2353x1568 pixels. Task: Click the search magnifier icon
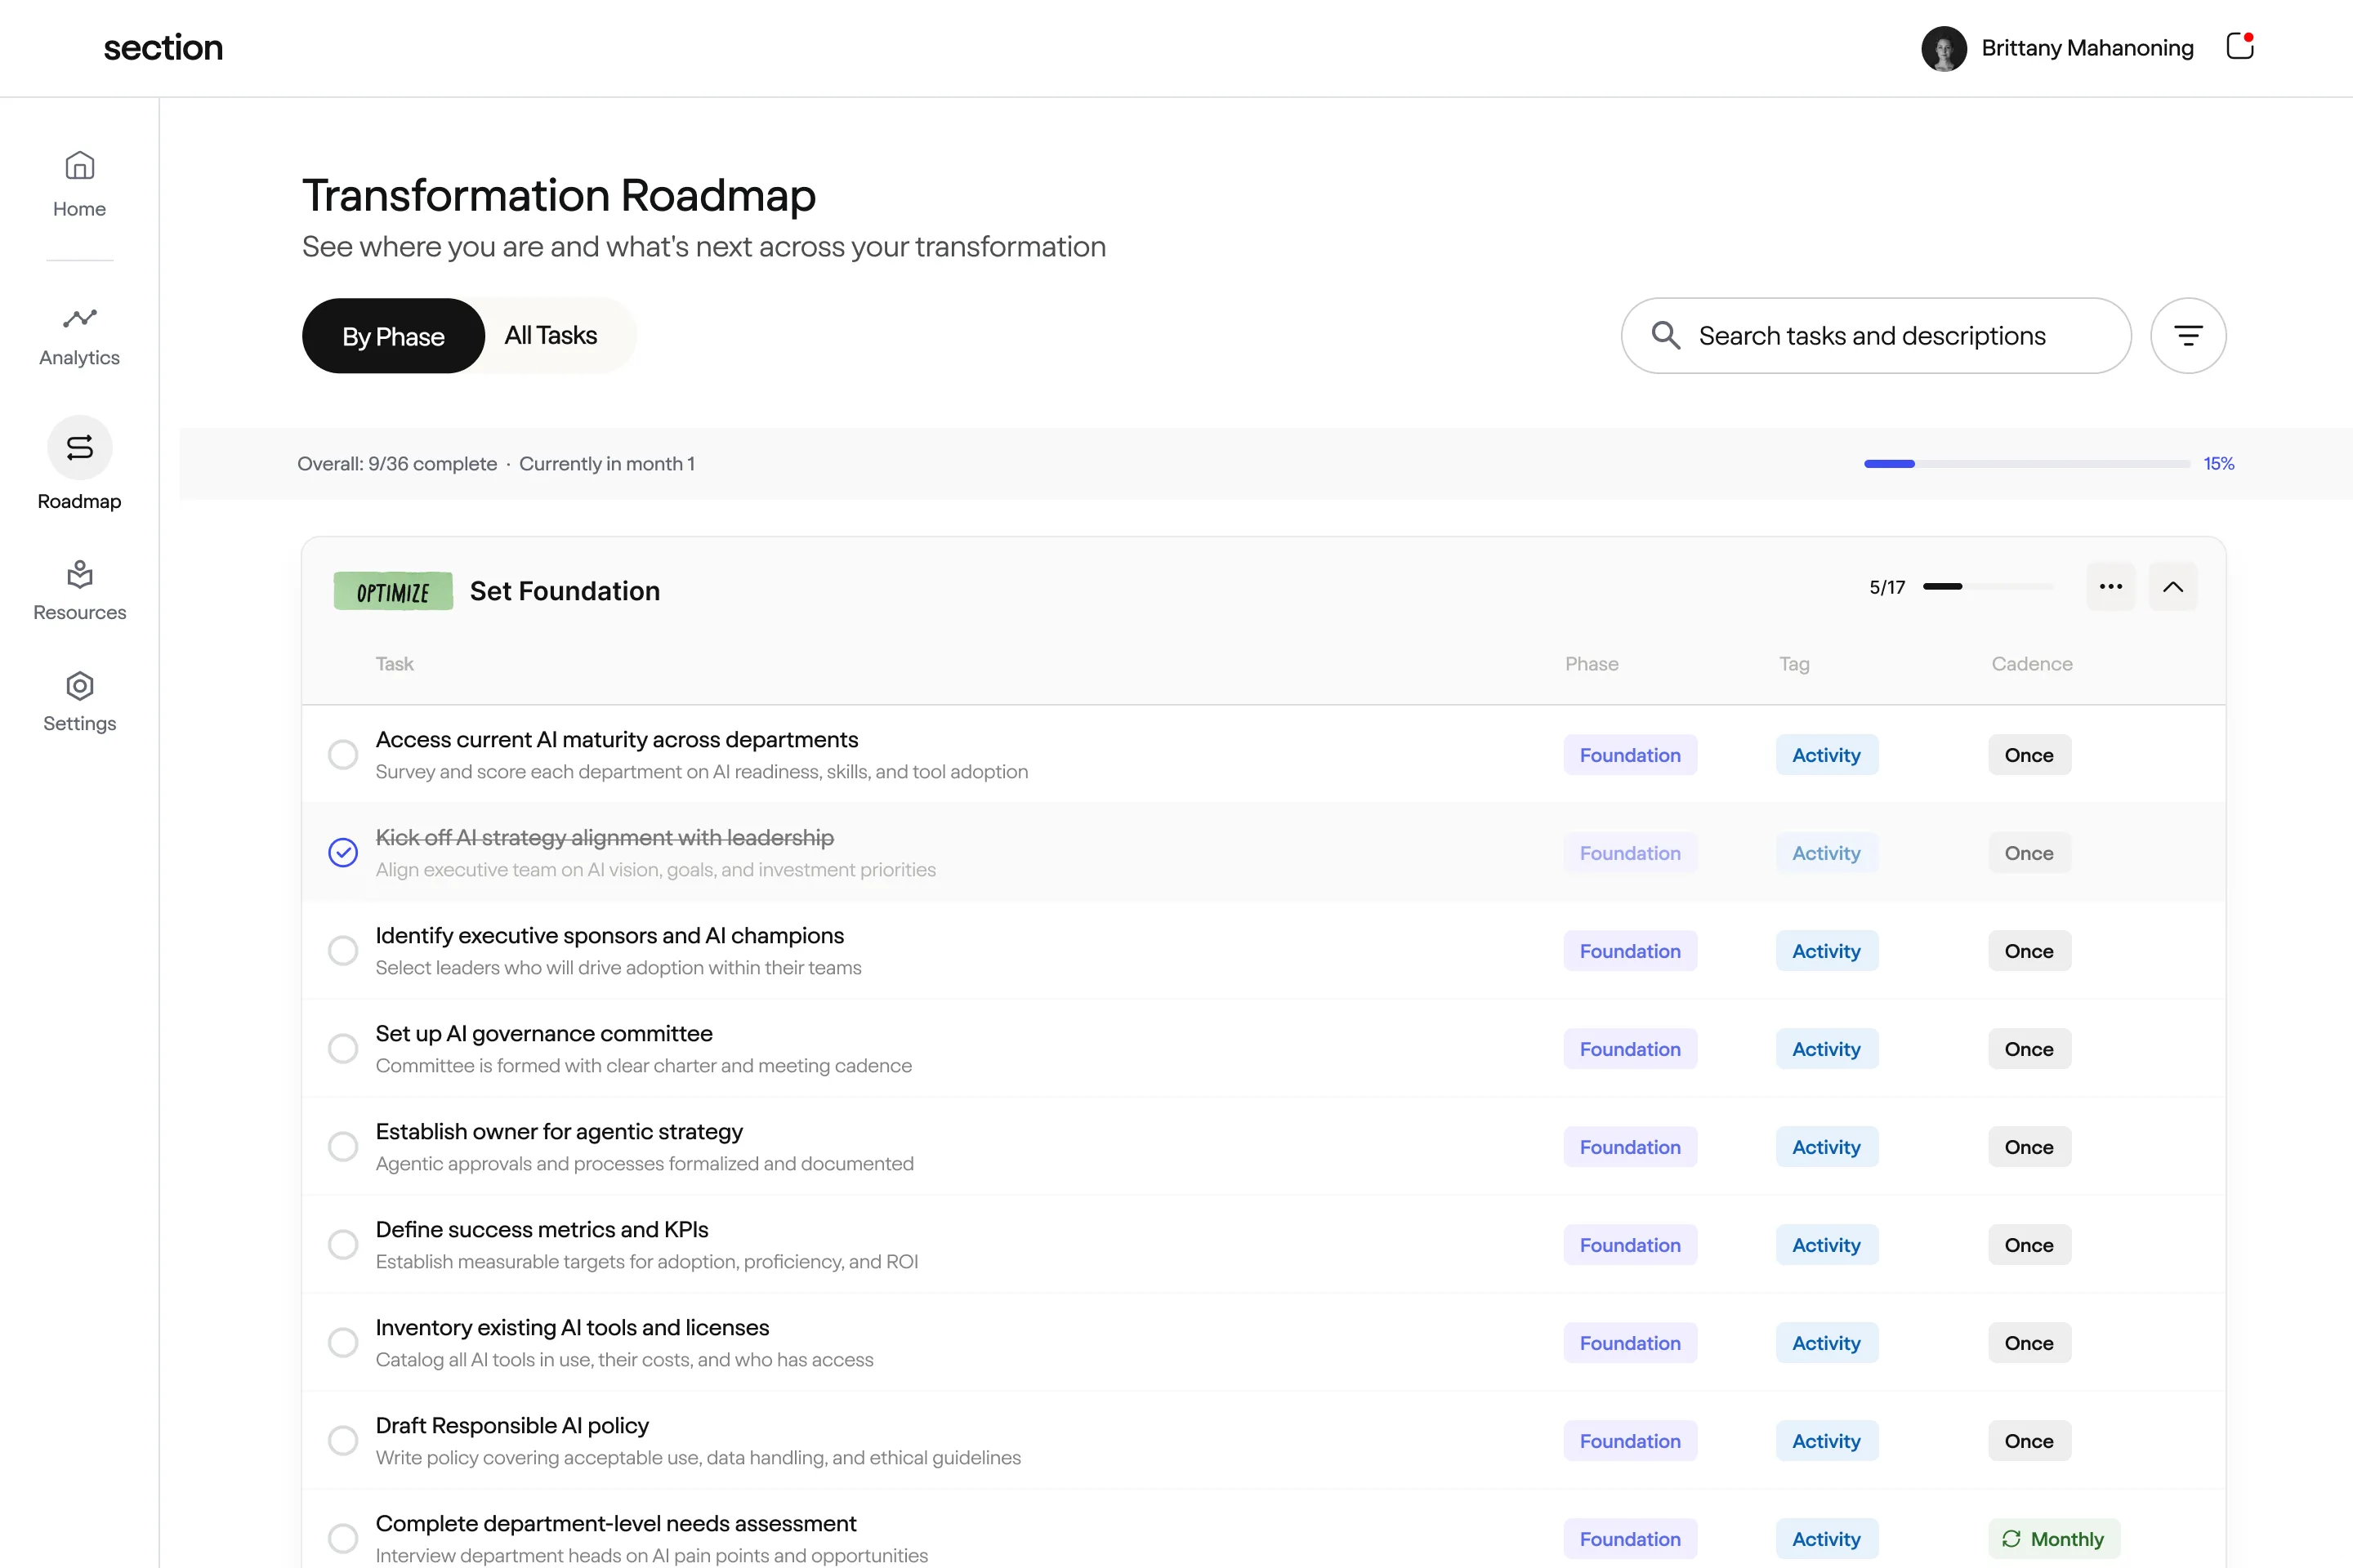pos(1666,336)
